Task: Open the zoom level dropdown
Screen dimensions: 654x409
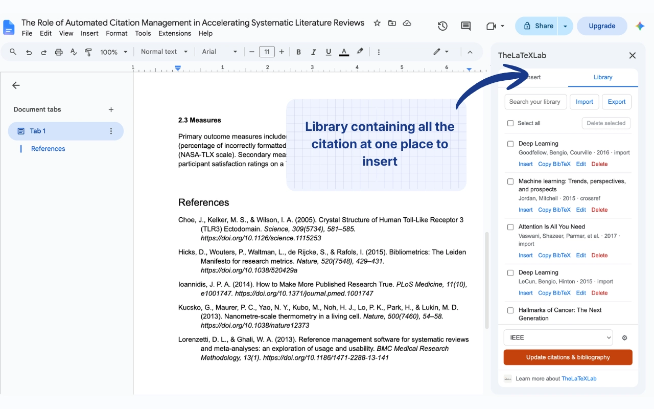Action: pyautogui.click(x=113, y=52)
